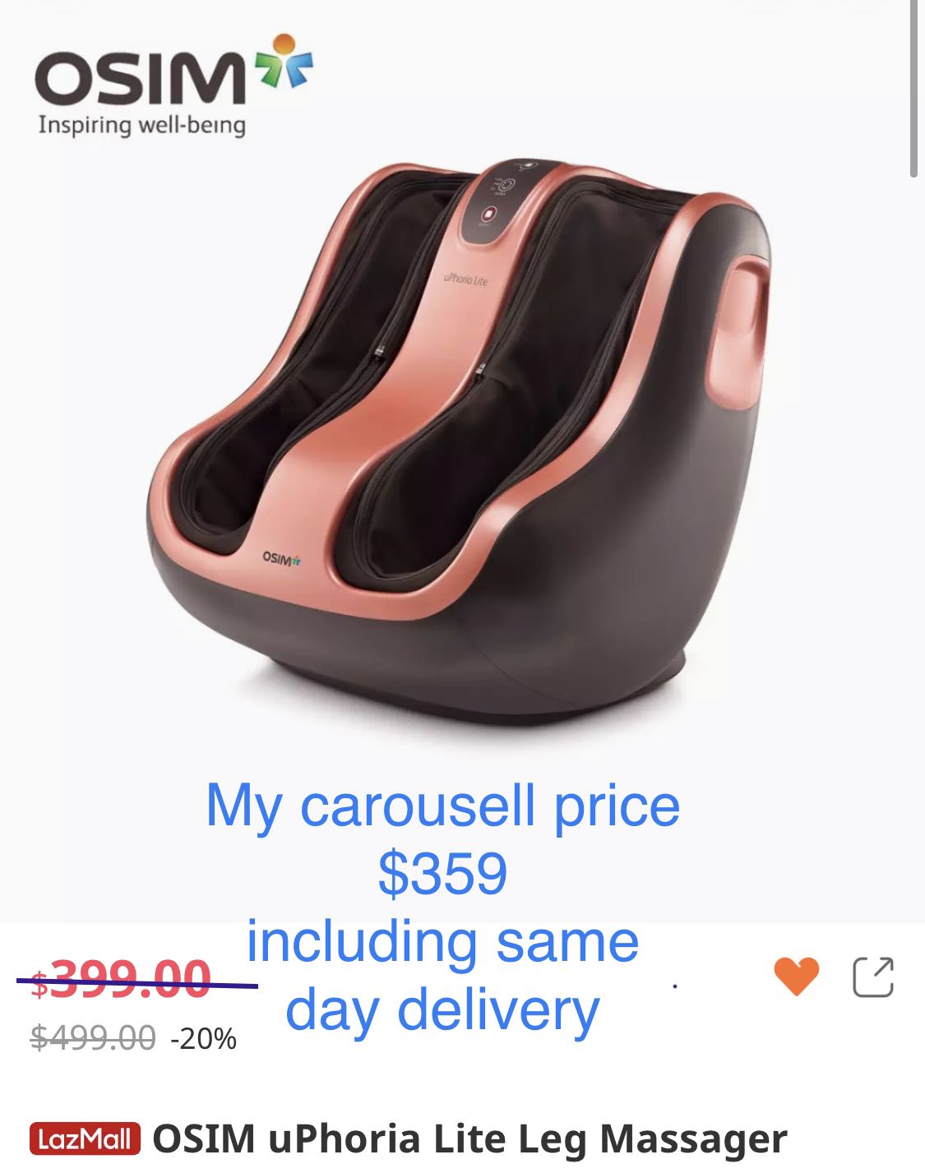Click the 'My carousell price' overlay text
925x1173 pixels.
pos(443,806)
